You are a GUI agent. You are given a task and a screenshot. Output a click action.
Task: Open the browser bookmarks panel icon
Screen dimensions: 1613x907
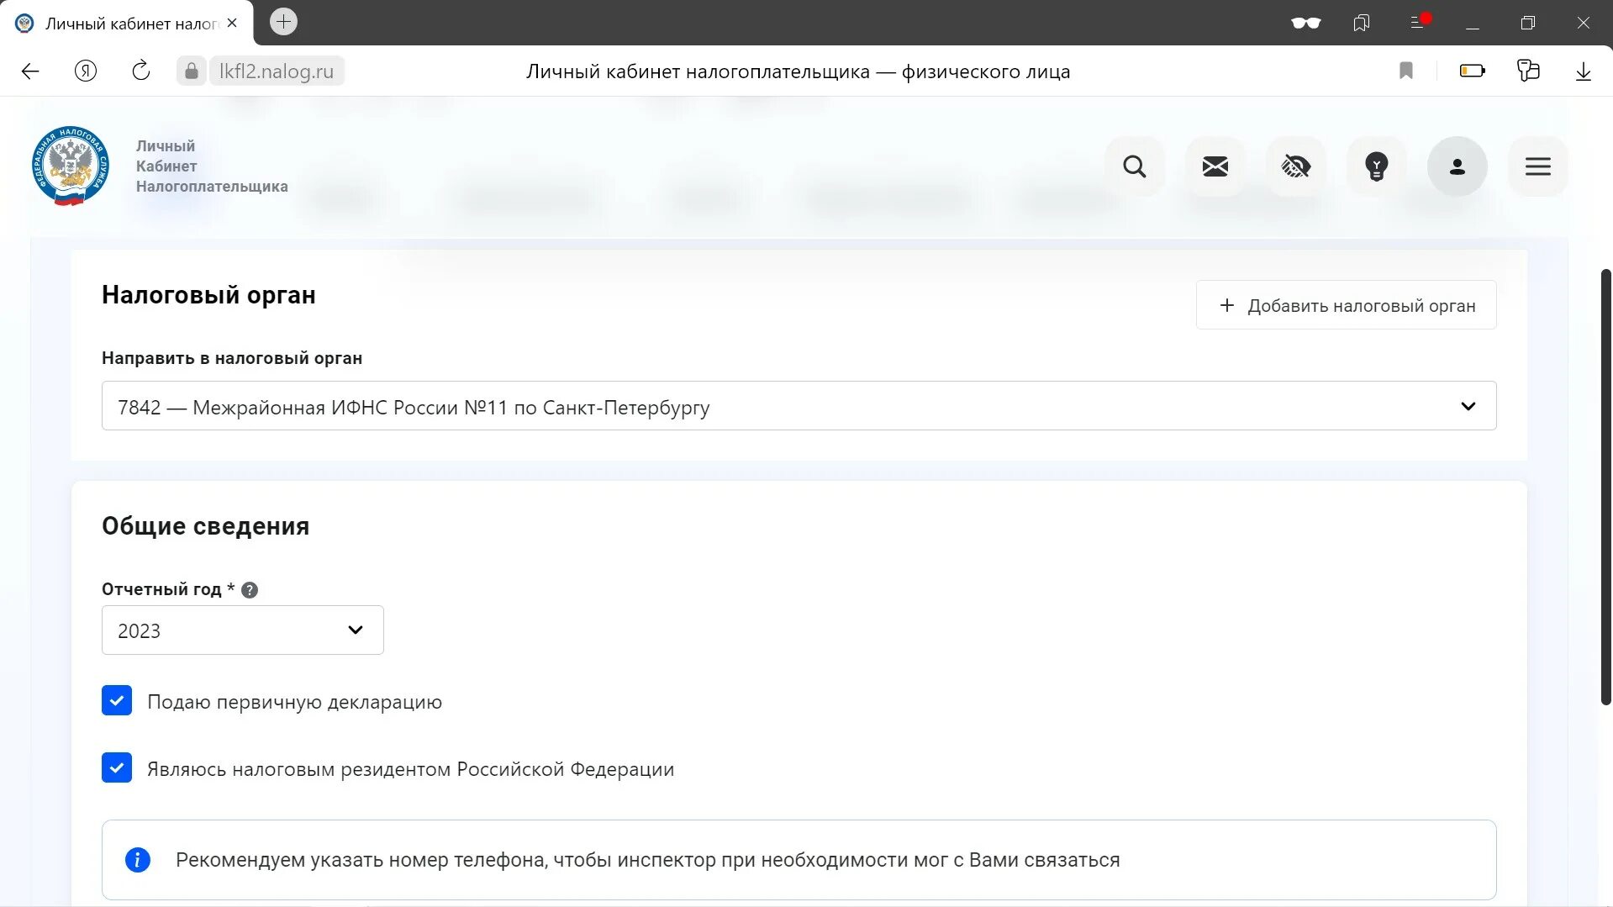coord(1362,23)
